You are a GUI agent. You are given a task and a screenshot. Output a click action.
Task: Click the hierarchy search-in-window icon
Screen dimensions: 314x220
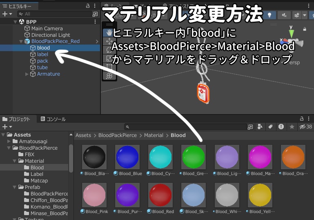95,14
